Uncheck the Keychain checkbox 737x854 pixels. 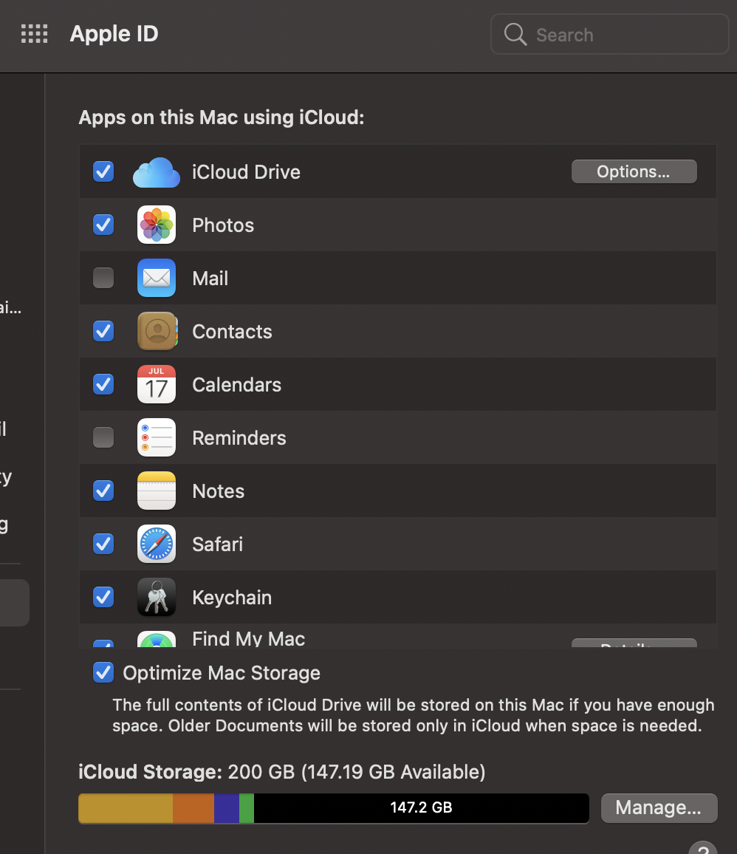click(103, 597)
